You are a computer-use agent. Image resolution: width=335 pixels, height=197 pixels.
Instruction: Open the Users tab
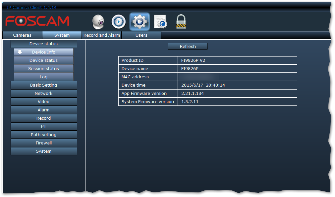pos(141,35)
